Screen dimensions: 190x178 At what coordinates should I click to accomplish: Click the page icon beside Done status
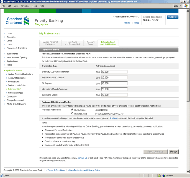coord(2,176)
